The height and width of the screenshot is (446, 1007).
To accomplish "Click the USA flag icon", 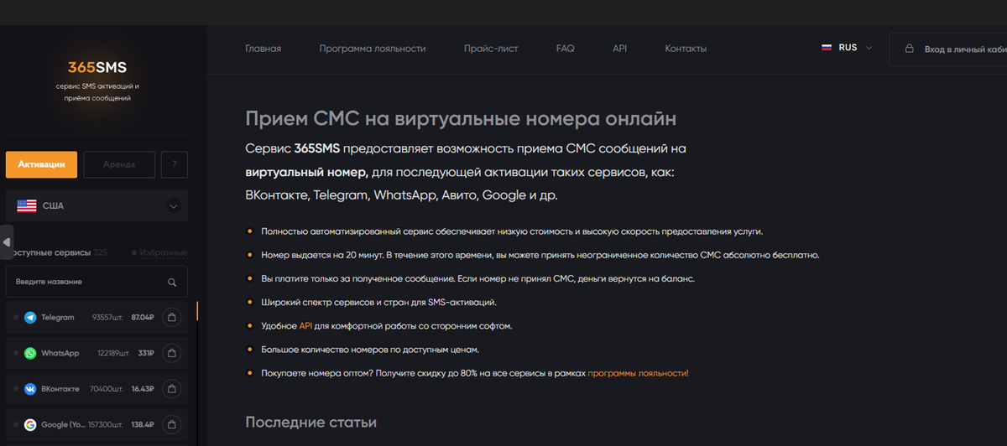I will click(26, 205).
